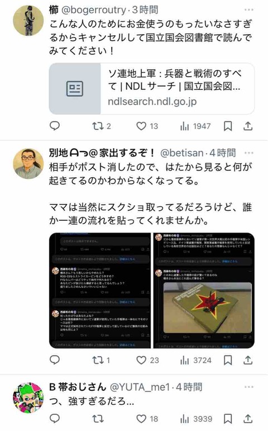The width and height of the screenshot is (268, 431).
Task: Repost the @YUTA_me1 post
Action: pyautogui.click(x=98, y=419)
